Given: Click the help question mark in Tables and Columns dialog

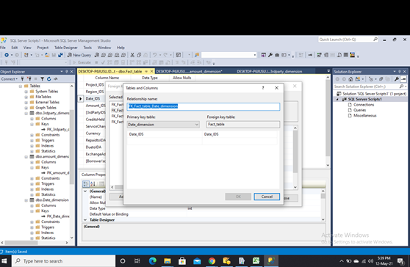Looking at the screenshot, I should pyautogui.click(x=263, y=88).
